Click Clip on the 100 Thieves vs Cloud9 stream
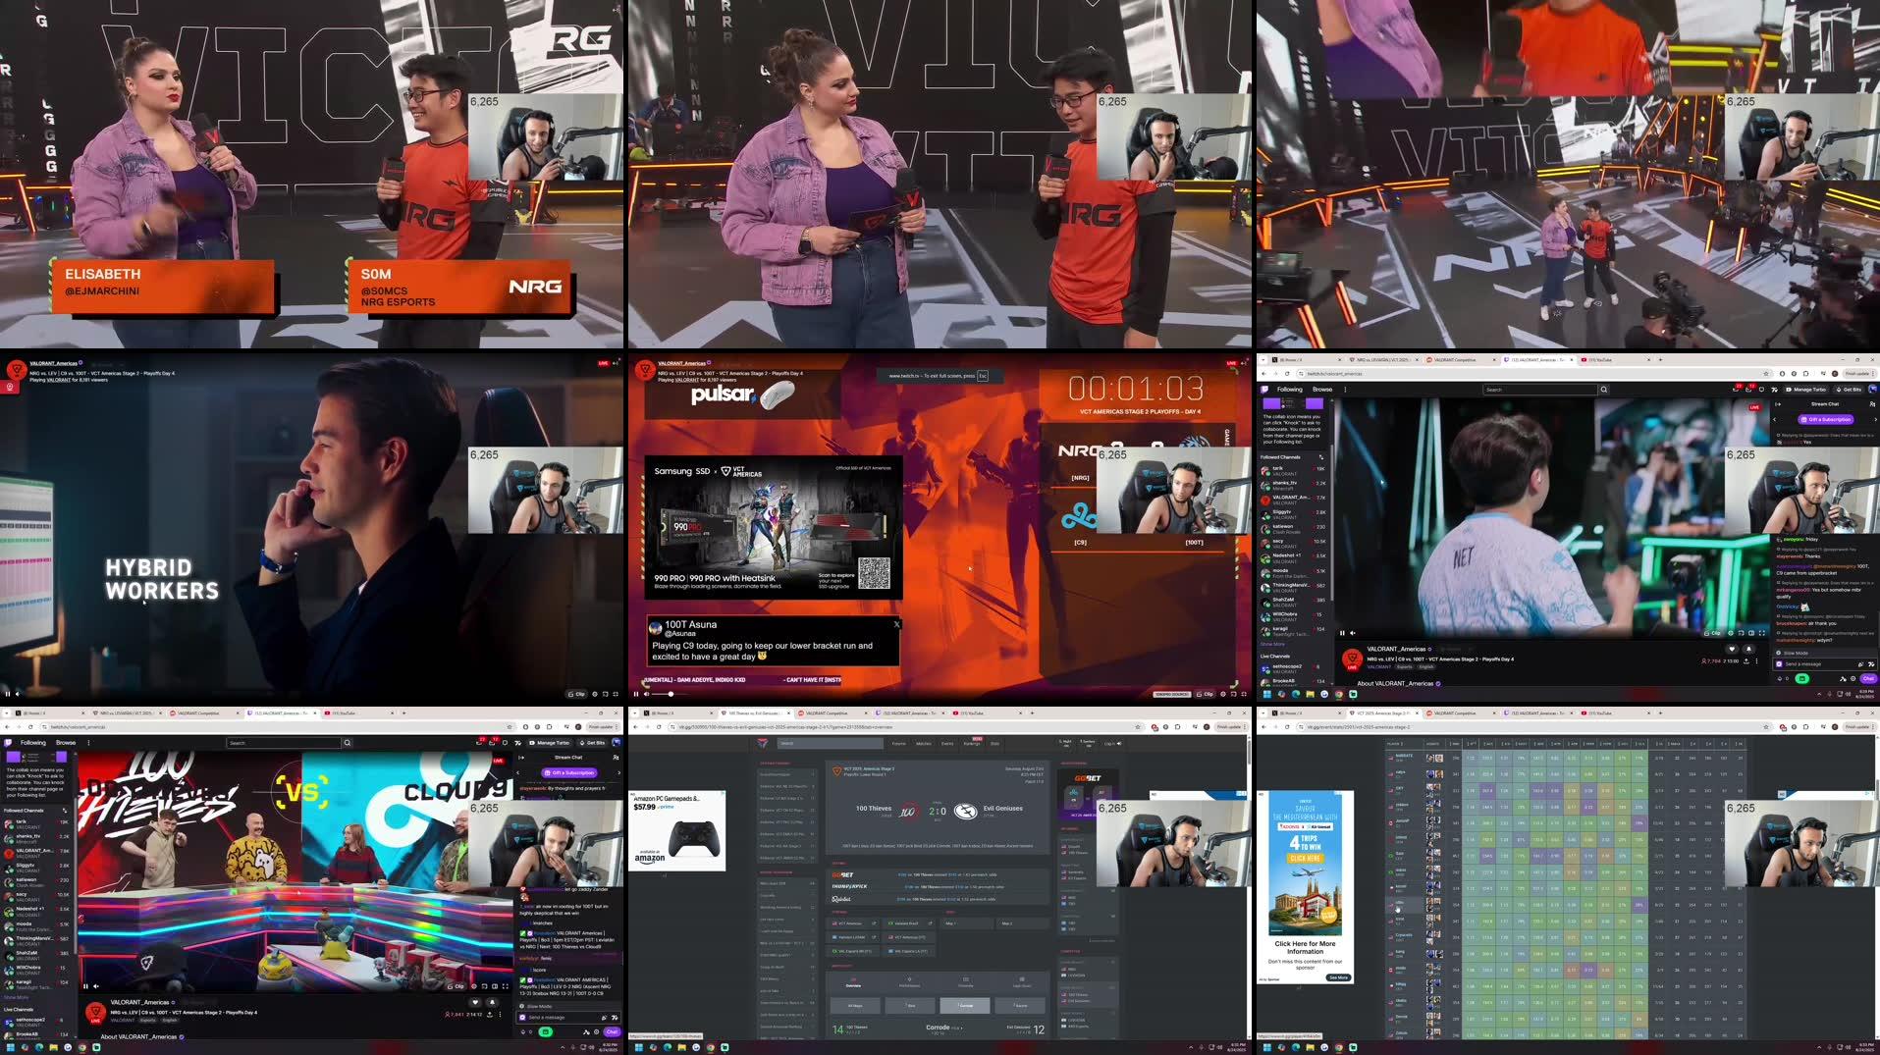 click(457, 986)
